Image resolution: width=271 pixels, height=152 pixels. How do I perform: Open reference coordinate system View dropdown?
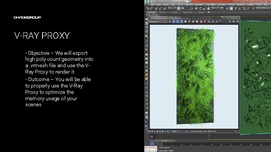215,8
